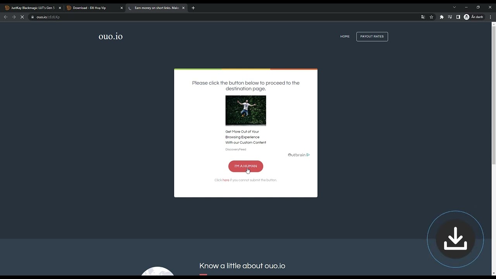Image resolution: width=496 pixels, height=279 pixels.
Task: Click the ad headline 'Get More Out of Your Browsing Experience'
Action: coord(246,137)
